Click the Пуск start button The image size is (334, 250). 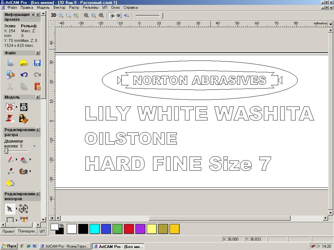pos(9,246)
